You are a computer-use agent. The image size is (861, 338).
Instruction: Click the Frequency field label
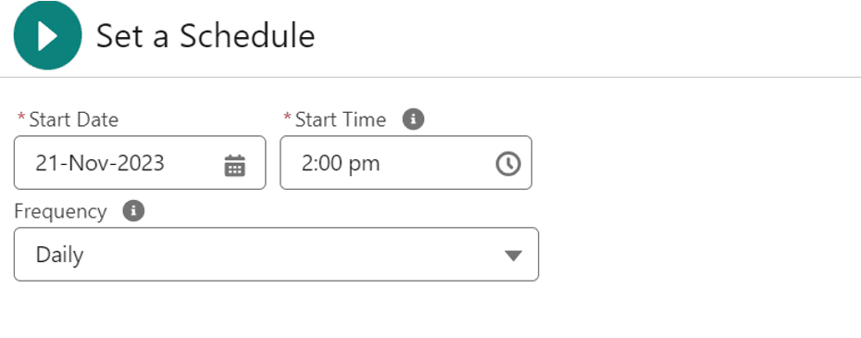point(60,211)
